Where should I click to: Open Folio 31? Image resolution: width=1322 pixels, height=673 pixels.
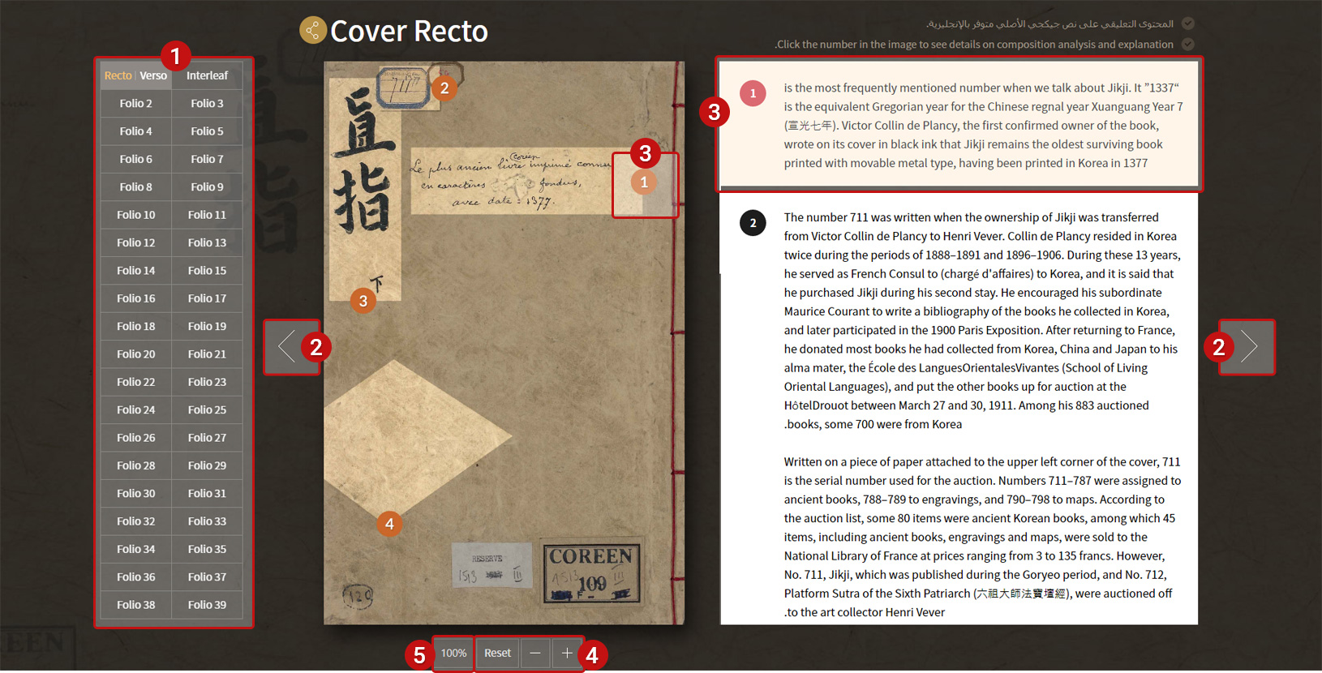(208, 493)
